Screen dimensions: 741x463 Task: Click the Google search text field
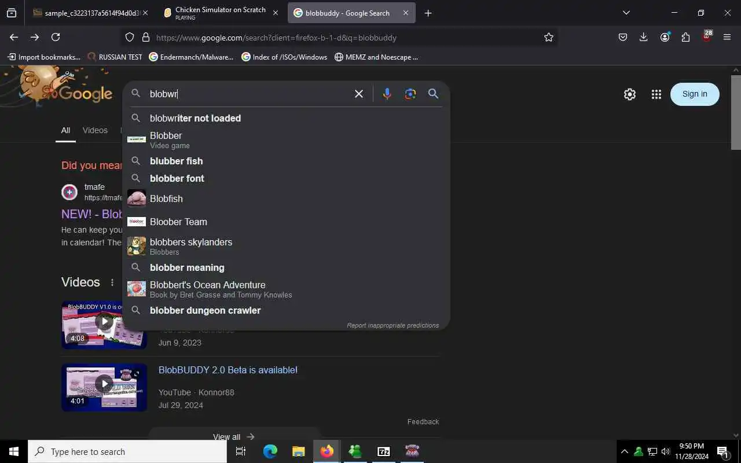click(x=248, y=94)
